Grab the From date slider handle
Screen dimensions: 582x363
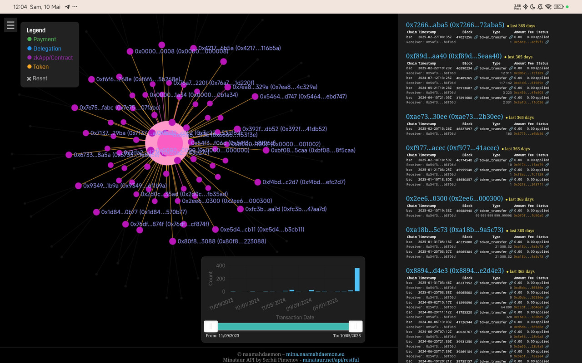[x=211, y=326]
